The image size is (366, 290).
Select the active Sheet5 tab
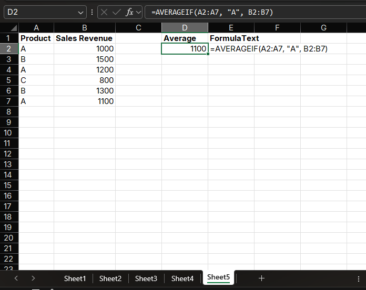click(218, 277)
